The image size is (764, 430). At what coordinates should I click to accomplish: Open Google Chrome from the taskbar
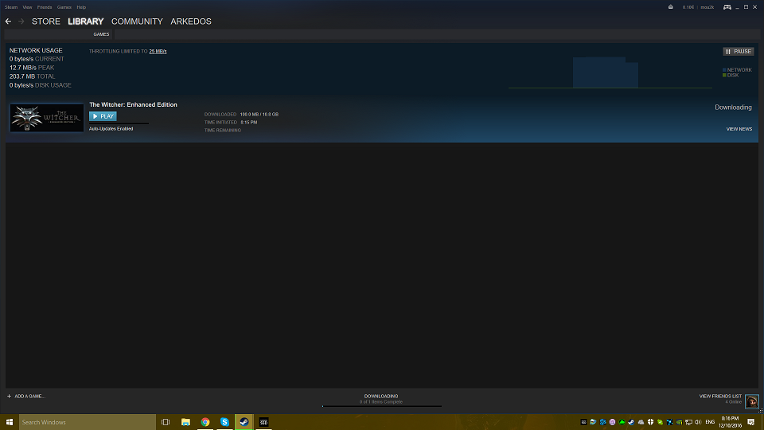pyautogui.click(x=205, y=422)
